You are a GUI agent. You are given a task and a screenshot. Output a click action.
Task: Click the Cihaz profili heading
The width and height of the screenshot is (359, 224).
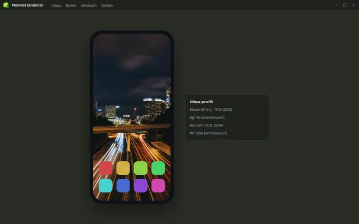[x=201, y=102]
